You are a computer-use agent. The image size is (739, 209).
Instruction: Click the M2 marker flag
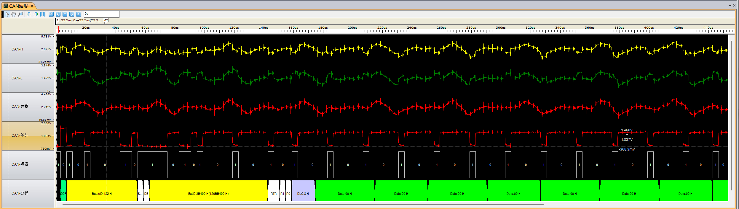click(106, 20)
